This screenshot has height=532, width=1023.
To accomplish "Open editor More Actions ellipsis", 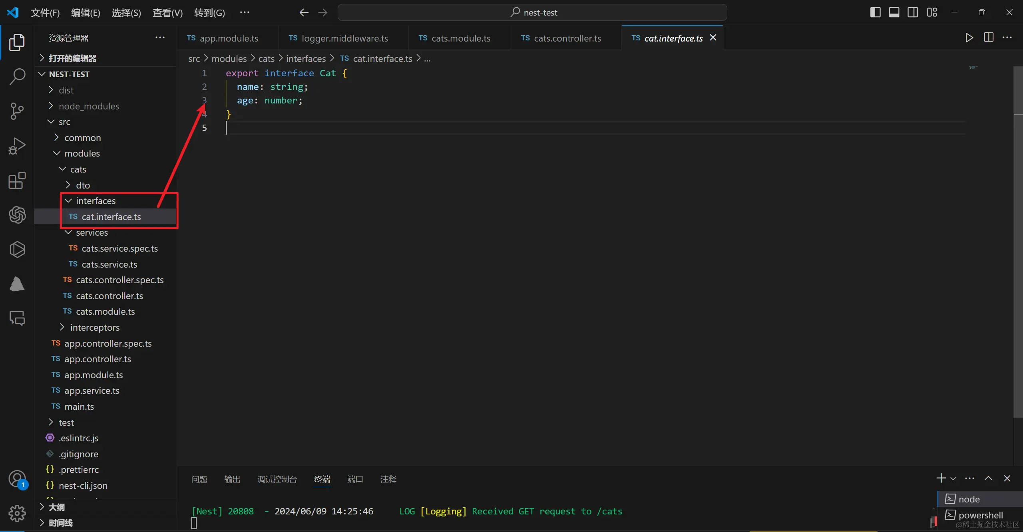I will point(1007,38).
